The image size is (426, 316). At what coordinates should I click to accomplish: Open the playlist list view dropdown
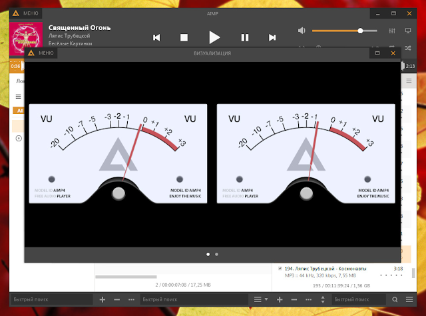pos(261,299)
